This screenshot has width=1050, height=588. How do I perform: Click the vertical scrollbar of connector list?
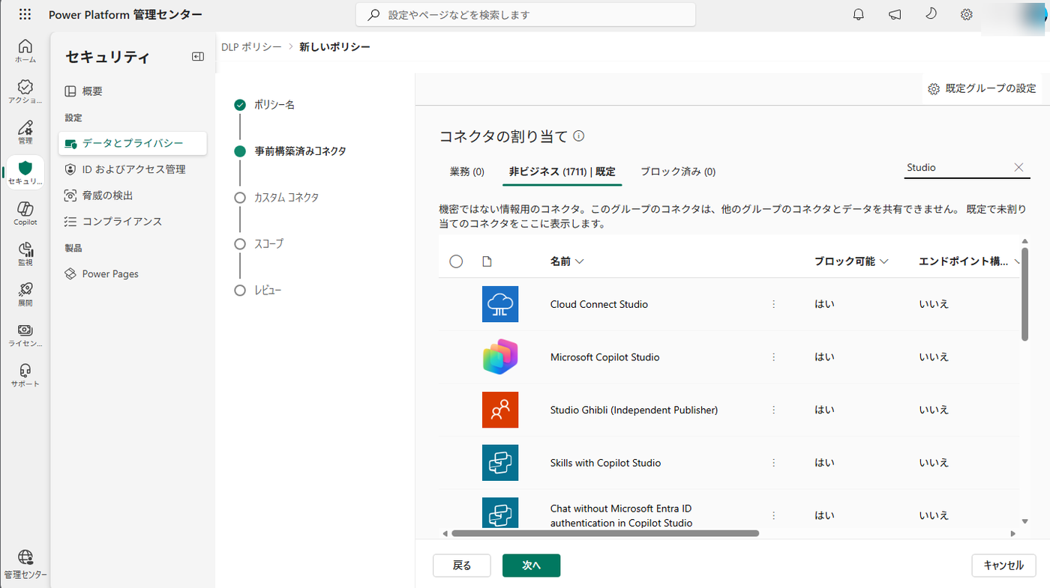[x=1024, y=294]
